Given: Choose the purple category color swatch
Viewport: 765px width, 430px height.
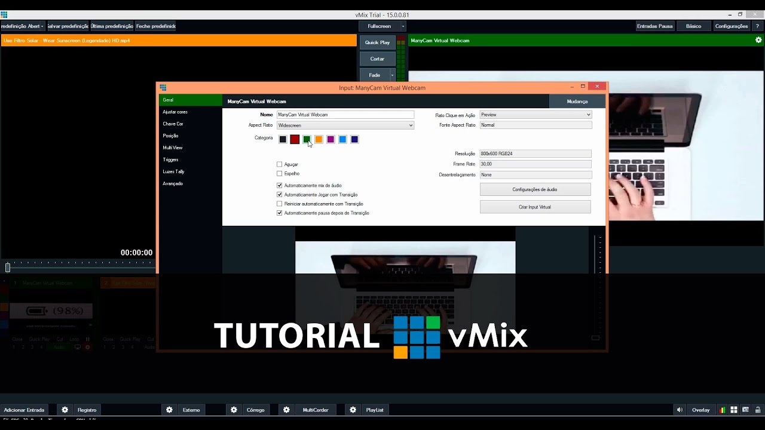Looking at the screenshot, I should coord(331,139).
